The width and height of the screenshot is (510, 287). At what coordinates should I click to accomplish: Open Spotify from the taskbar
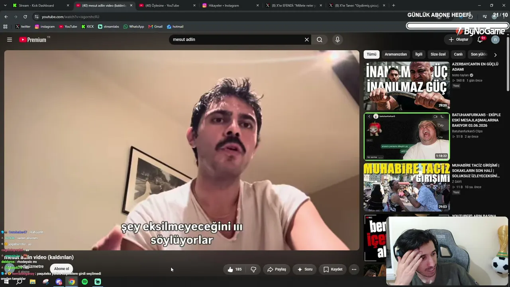coord(85,282)
